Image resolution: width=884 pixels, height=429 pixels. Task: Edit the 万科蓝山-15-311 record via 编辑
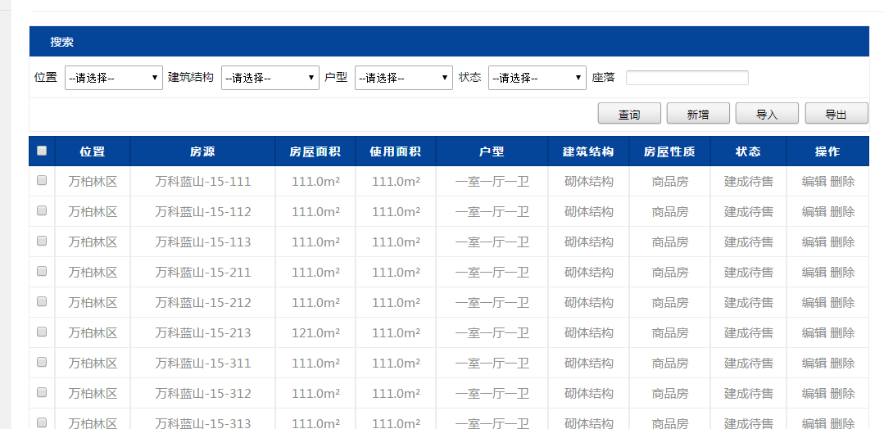(814, 364)
